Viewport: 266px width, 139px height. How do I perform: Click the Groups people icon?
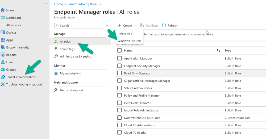3,69
